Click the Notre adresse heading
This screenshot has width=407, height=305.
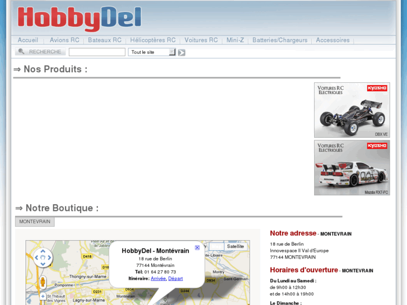click(293, 233)
